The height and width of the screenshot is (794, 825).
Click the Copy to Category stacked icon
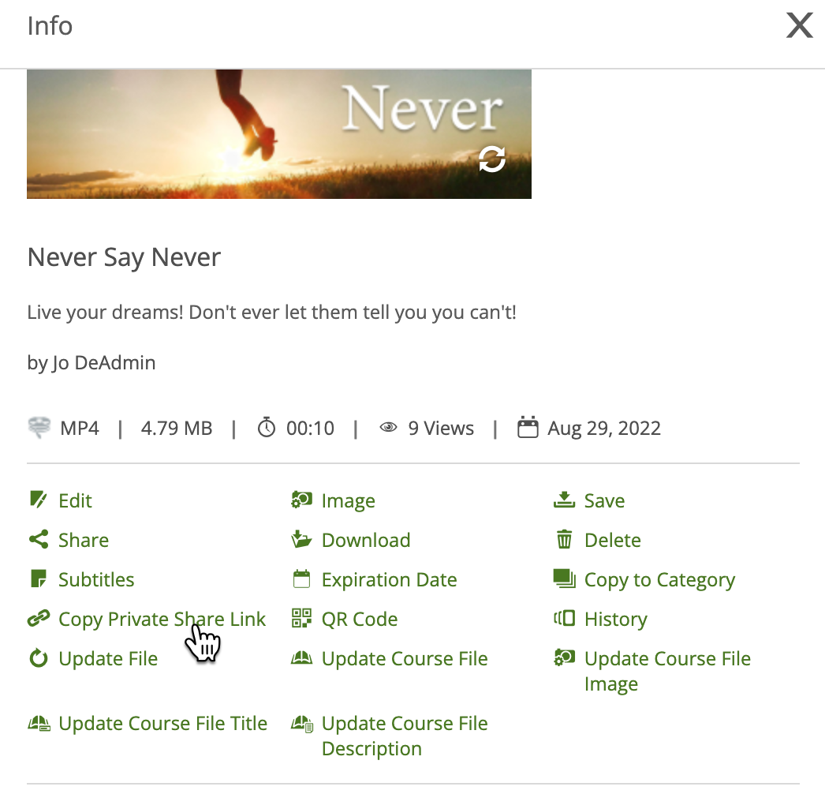pyautogui.click(x=564, y=579)
